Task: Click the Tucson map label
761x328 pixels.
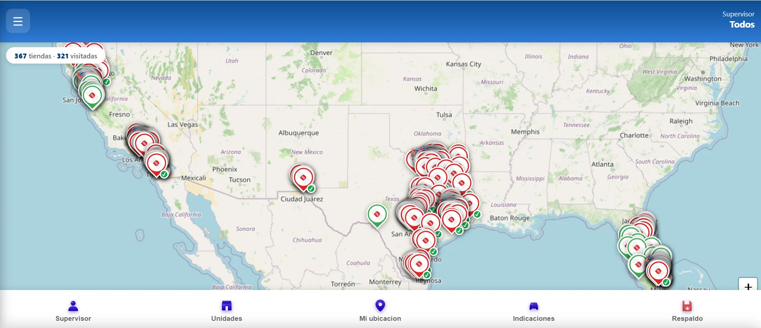Action: pos(240,180)
